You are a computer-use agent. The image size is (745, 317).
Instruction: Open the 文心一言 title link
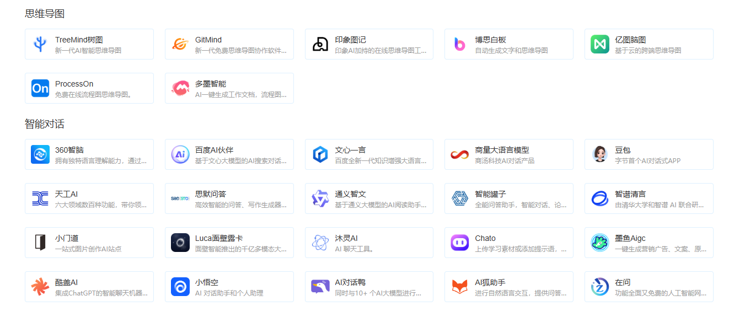[350, 150]
